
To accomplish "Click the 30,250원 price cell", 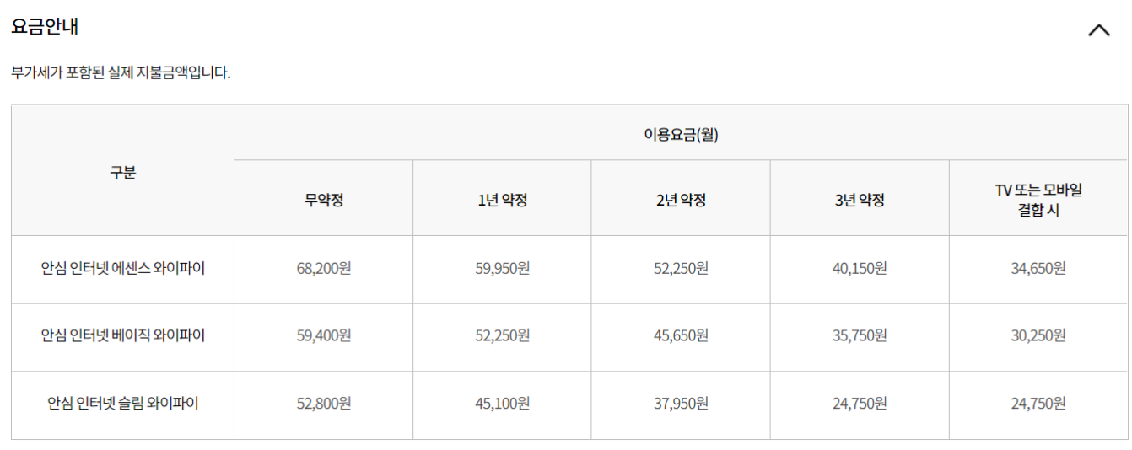I will pyautogui.click(x=1038, y=335).
